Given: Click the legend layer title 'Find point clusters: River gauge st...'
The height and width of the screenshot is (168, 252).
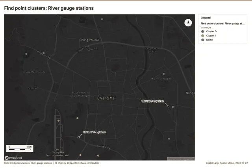Looking at the screenshot, I should click(x=222, y=24).
